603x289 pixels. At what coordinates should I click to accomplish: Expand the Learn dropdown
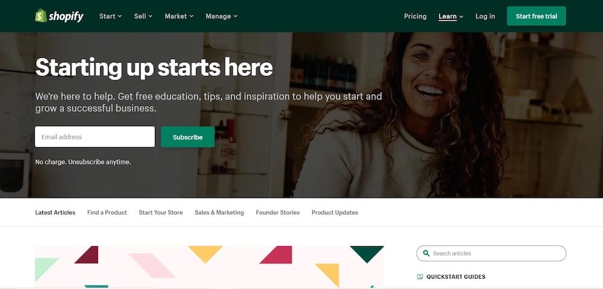coord(450,16)
